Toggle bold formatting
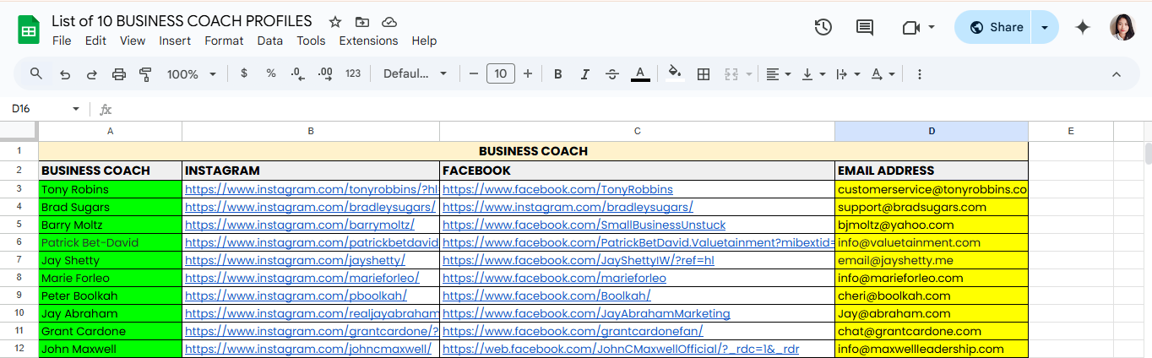The width and height of the screenshot is (1152, 358). click(x=557, y=74)
